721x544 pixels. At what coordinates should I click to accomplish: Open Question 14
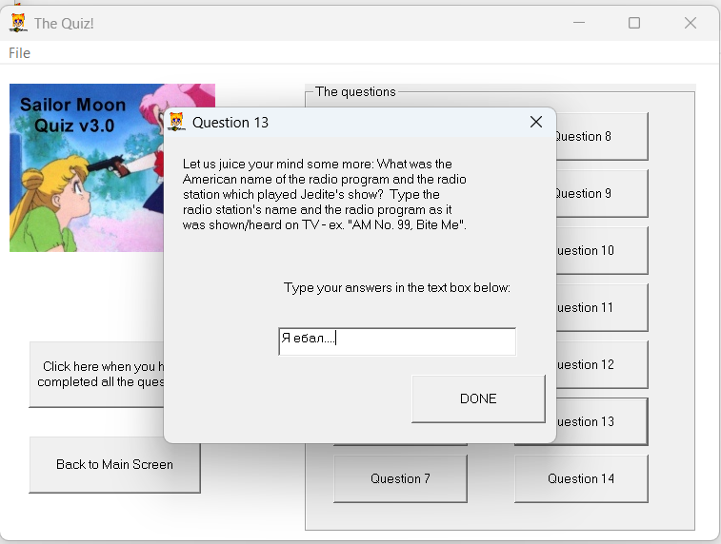pos(581,478)
